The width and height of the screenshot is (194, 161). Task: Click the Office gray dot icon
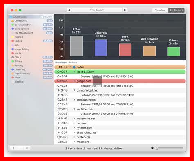(12, 57)
